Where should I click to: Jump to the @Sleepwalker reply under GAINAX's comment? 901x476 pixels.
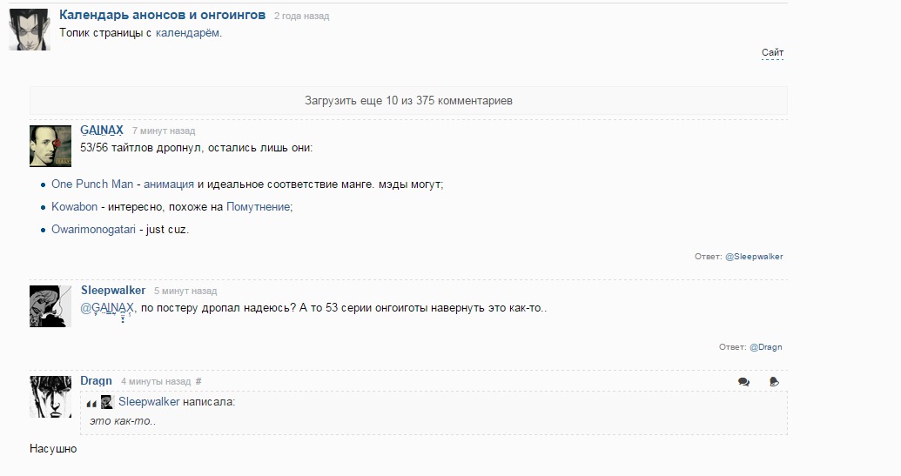(754, 257)
